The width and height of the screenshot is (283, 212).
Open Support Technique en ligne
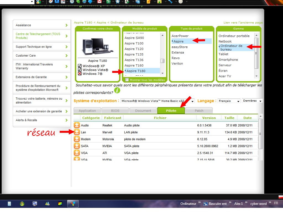pos(41,47)
